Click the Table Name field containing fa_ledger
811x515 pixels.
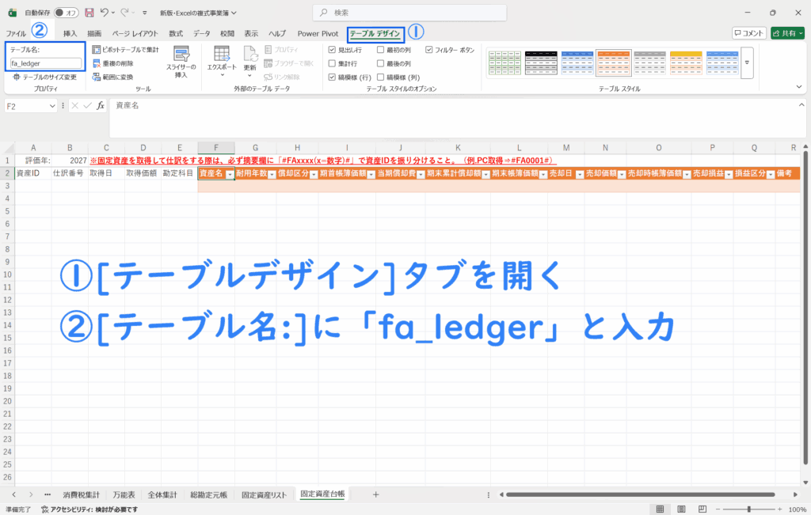pos(46,63)
